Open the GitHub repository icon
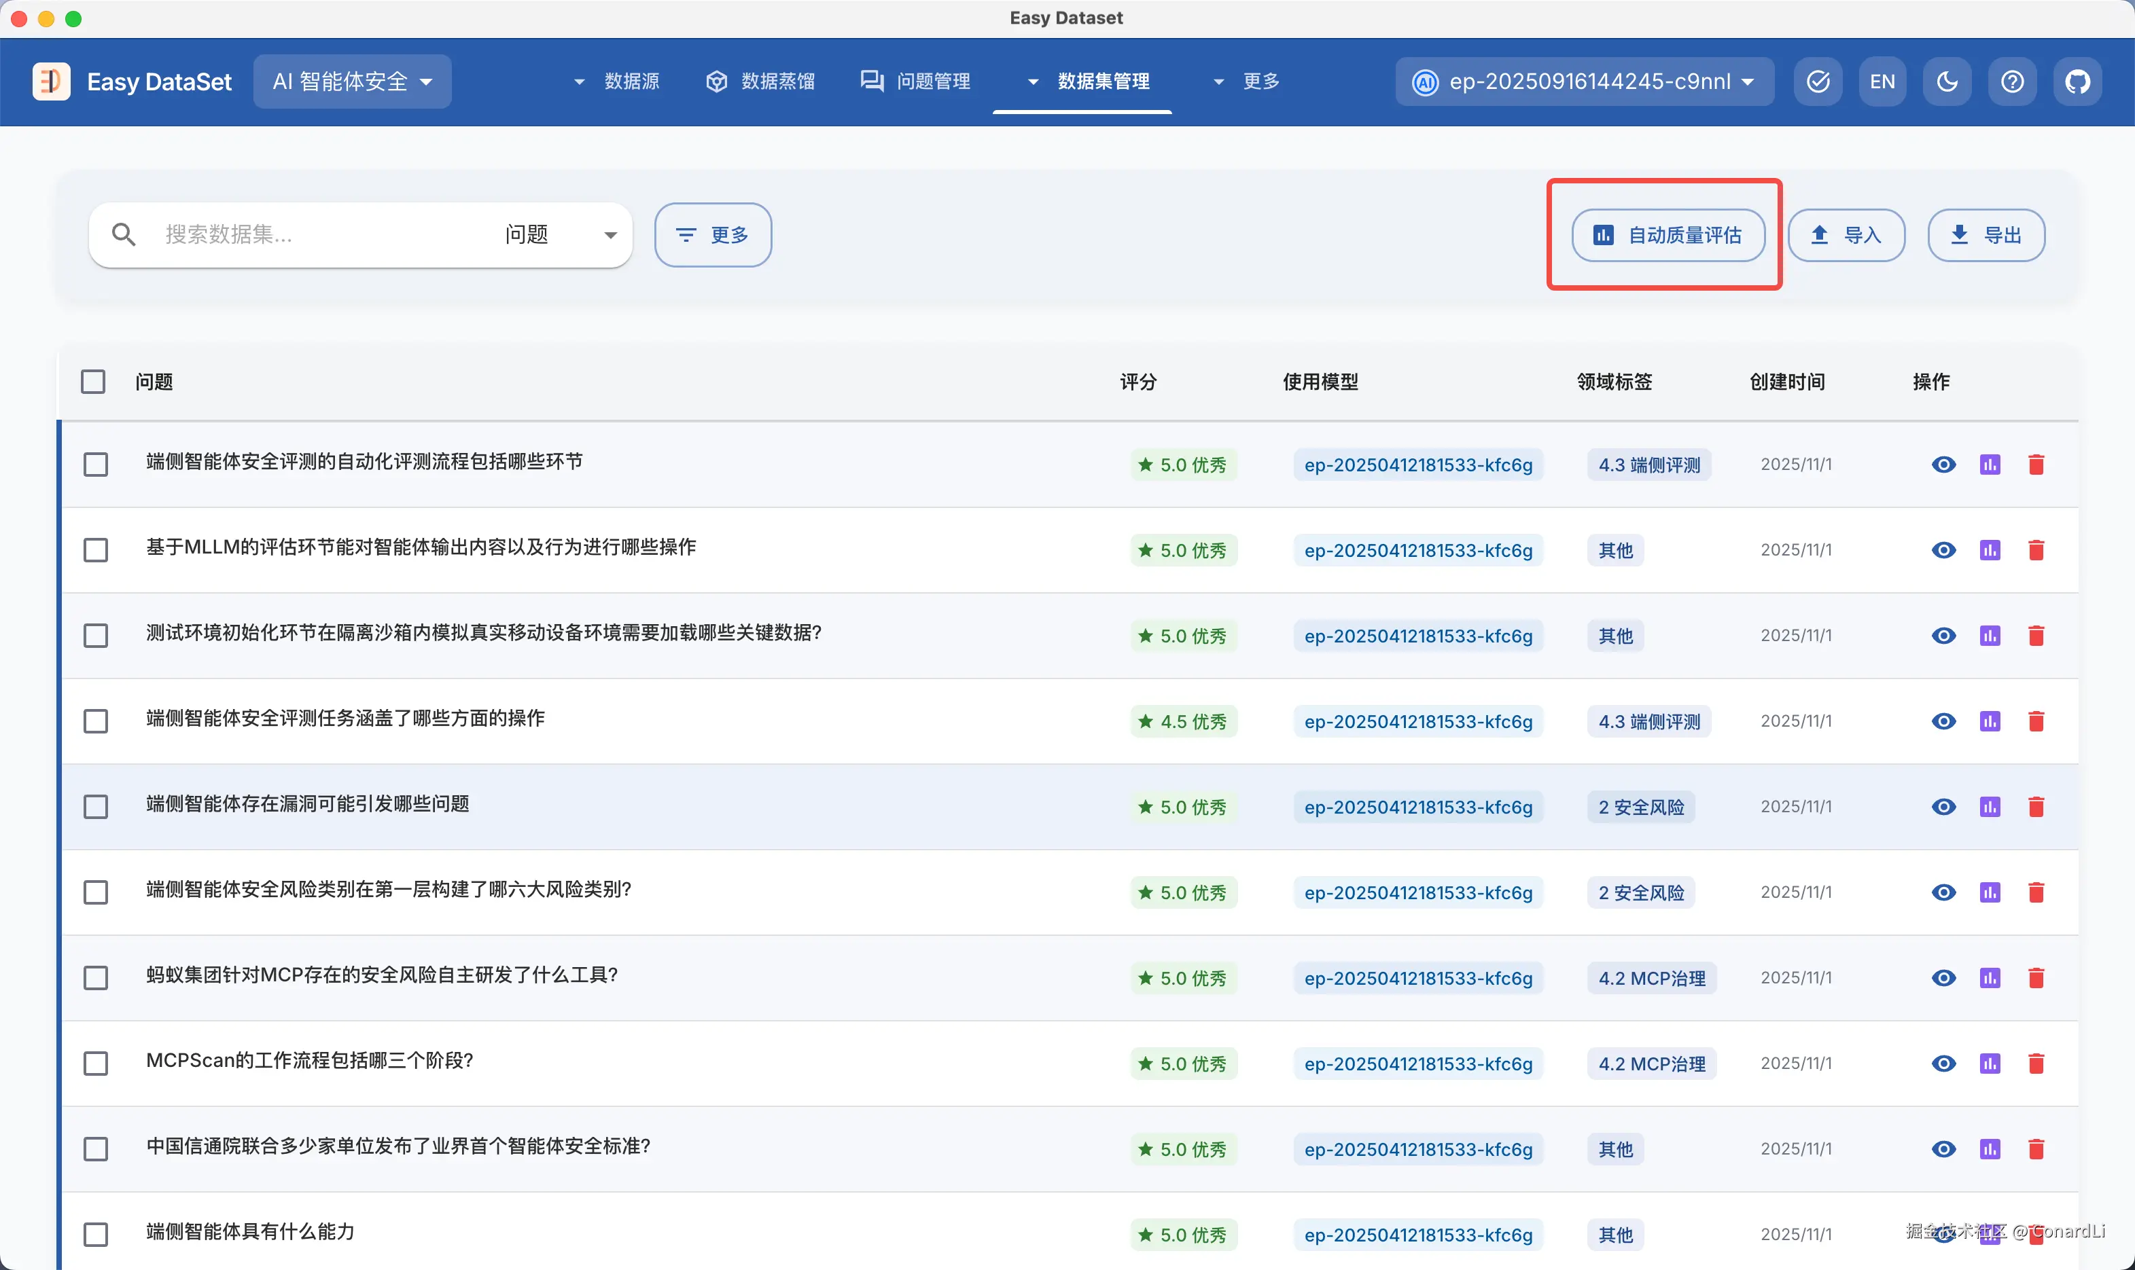The image size is (2135, 1270). pyautogui.click(x=2077, y=81)
